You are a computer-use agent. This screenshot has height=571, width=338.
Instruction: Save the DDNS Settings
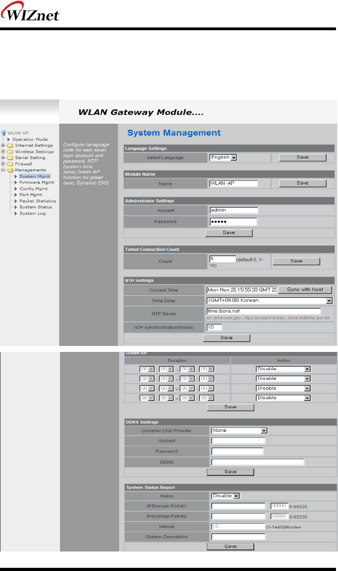(x=230, y=472)
